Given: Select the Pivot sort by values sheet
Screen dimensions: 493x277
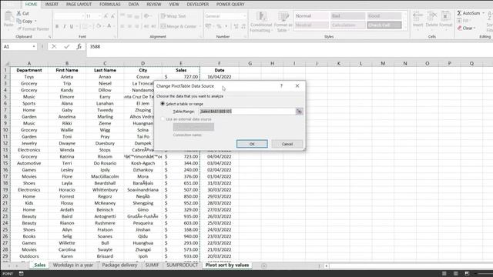Looking at the screenshot, I should 227,265.
